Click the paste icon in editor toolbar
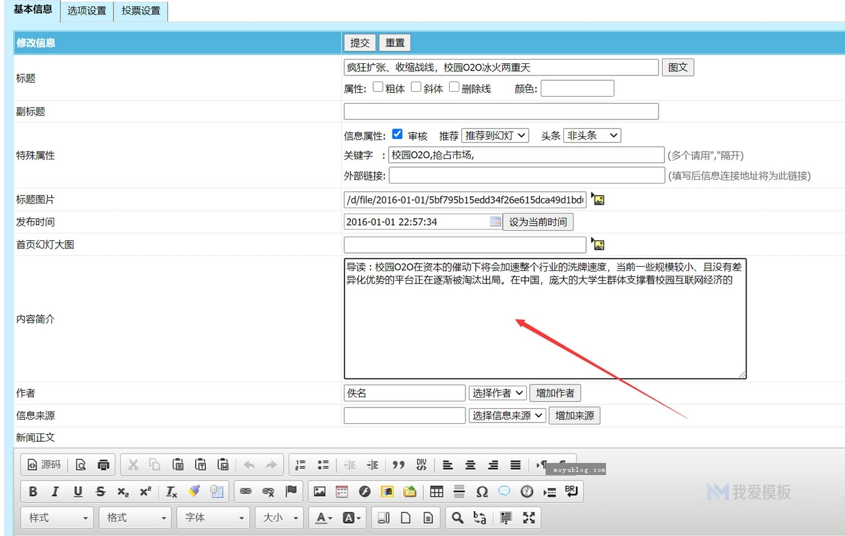The width and height of the screenshot is (845, 536). point(178,465)
